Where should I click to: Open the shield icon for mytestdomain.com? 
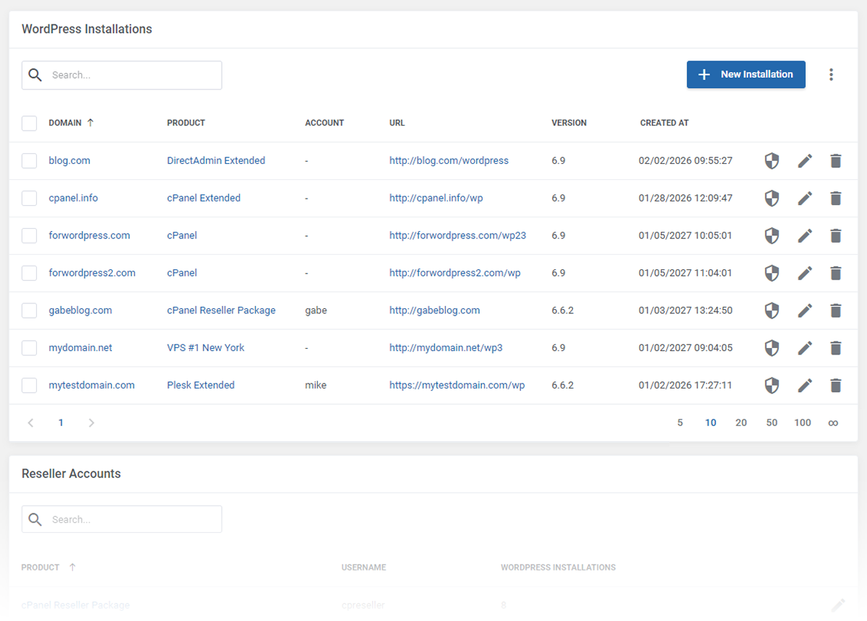[772, 386]
